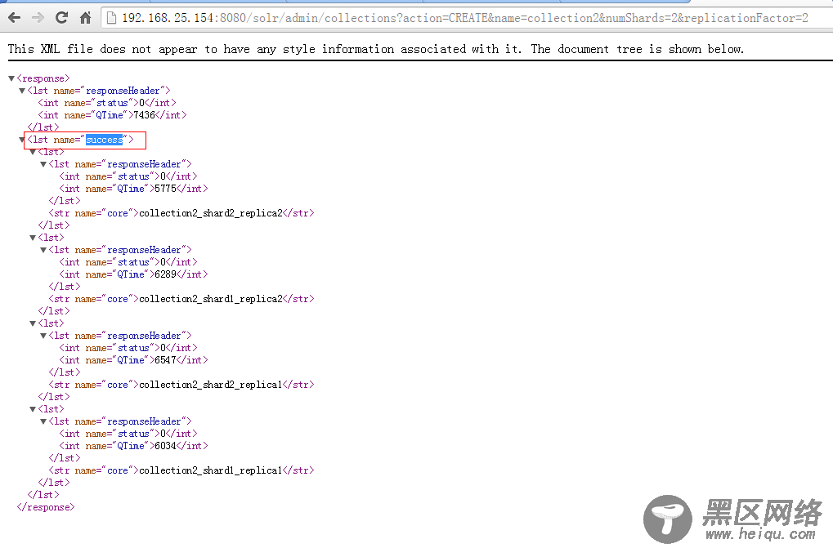Collapse the lst containing collection2_shard1_replica1
This screenshot has height=548, width=833.
pyautogui.click(x=33, y=409)
